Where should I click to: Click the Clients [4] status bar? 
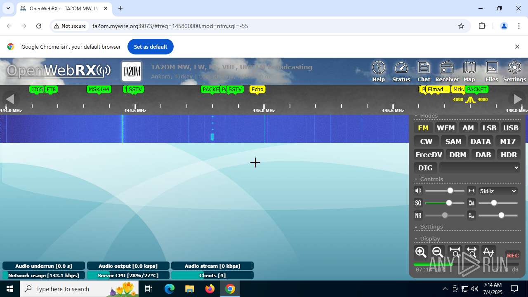[x=212, y=275]
